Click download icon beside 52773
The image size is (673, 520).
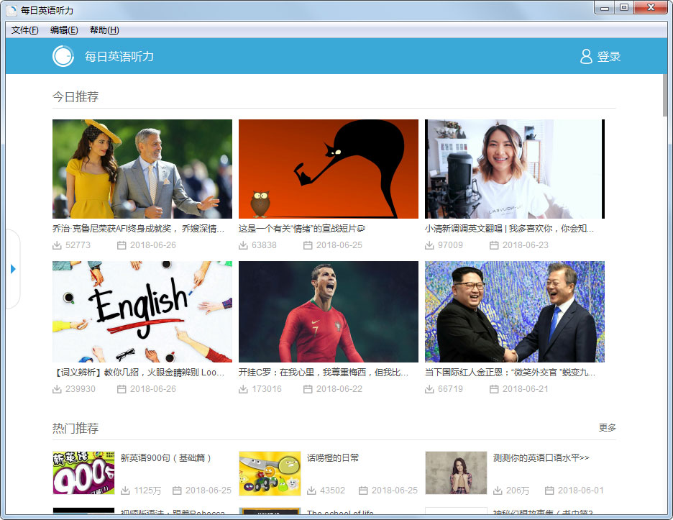coord(57,245)
